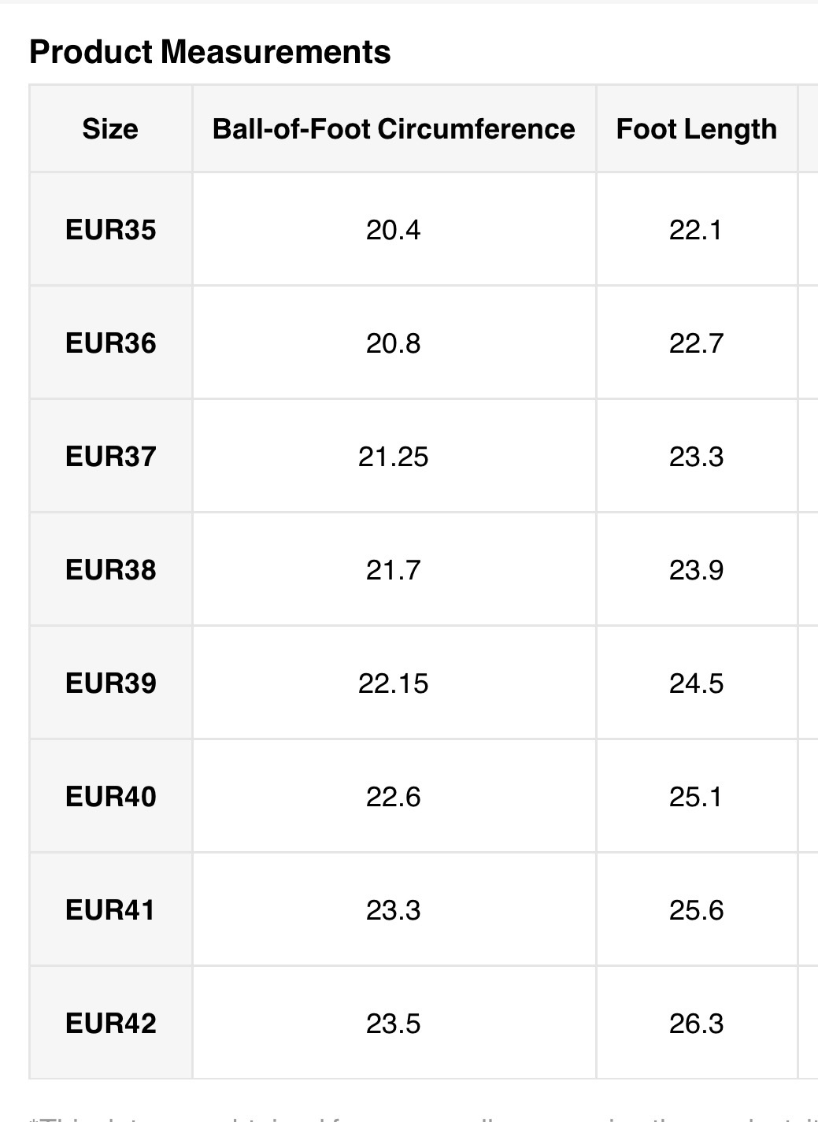Select the EUR38 size row label
Viewport: 818px width, 1122px height.
111,570
